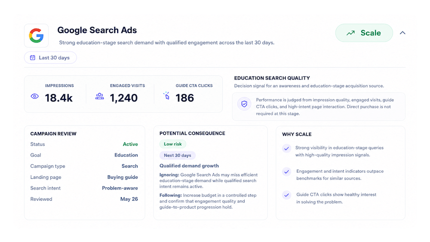Open the Last 30 days date filter
Viewport: 430px width, 242px height.
point(50,58)
